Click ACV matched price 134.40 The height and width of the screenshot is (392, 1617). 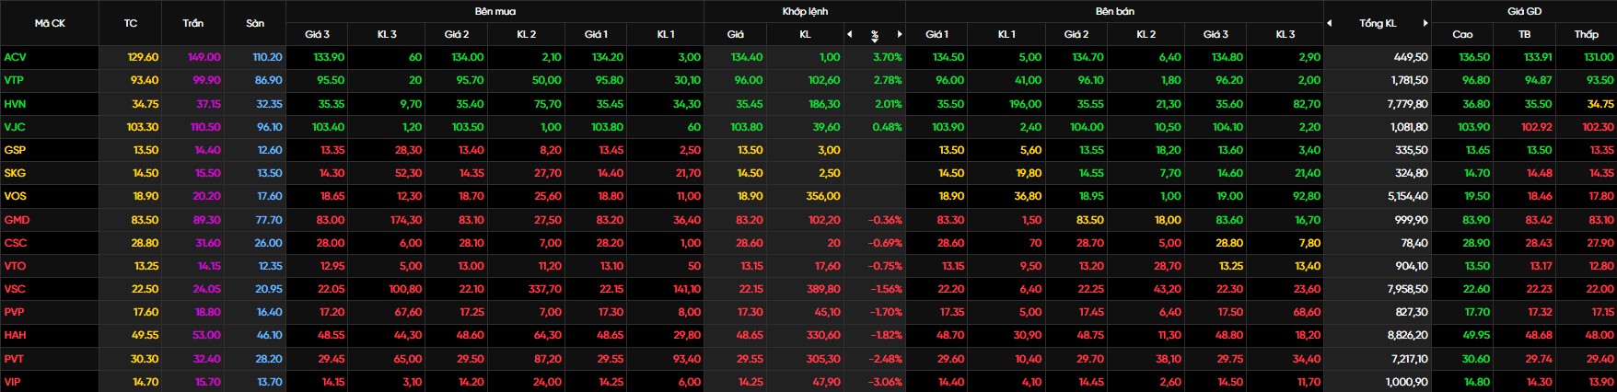pyautogui.click(x=747, y=57)
